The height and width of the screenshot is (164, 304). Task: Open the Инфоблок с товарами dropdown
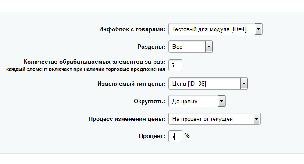click(215, 29)
